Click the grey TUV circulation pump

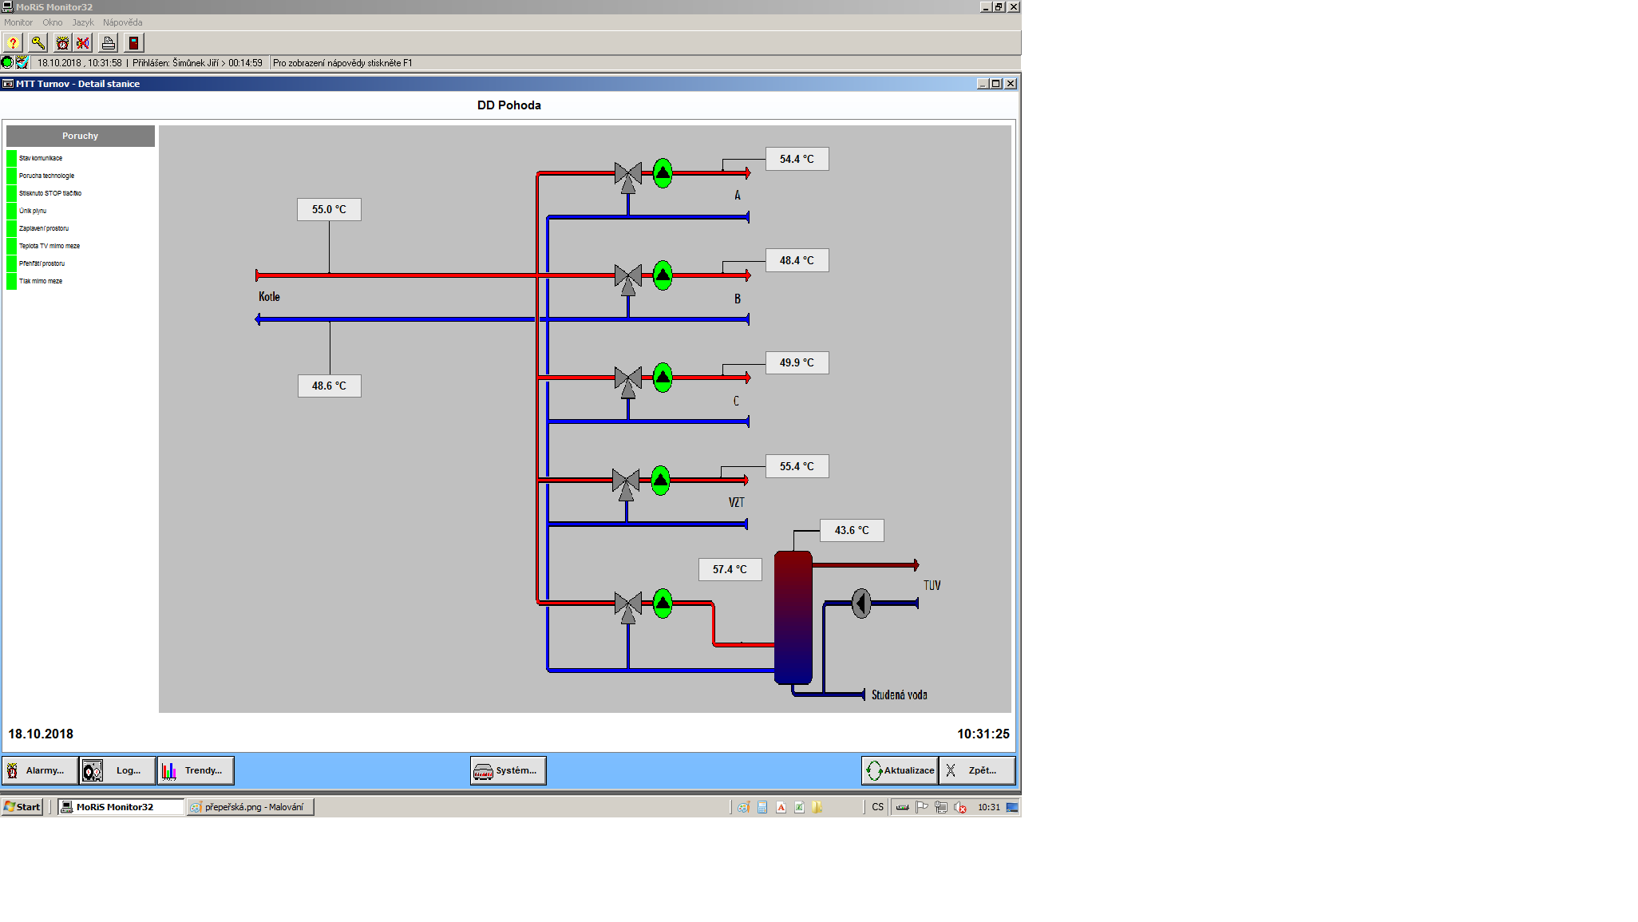point(861,603)
